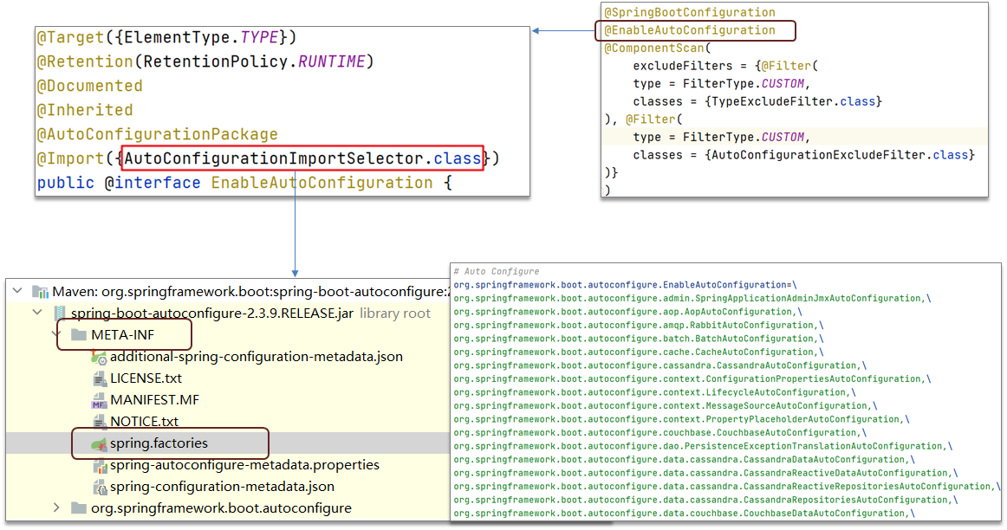This screenshot has width=1007, height=530.
Task: Select additional-spring-configuration-metadata.json in the tree
Action: point(257,357)
